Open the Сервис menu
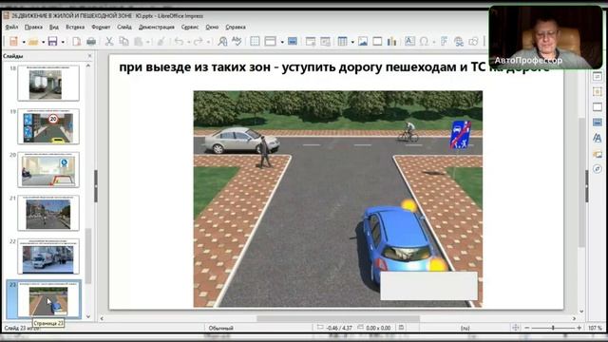The image size is (608, 342). [190, 28]
